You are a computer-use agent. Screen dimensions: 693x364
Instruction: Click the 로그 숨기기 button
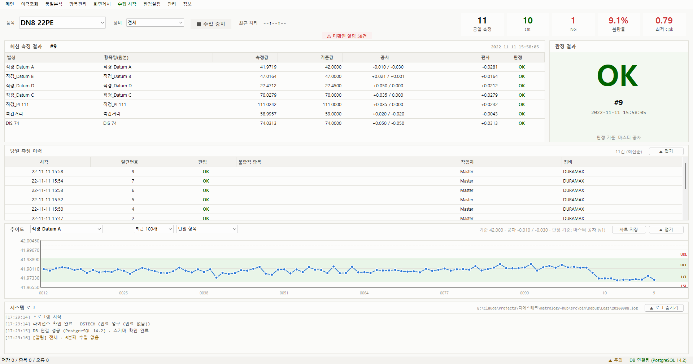point(664,308)
